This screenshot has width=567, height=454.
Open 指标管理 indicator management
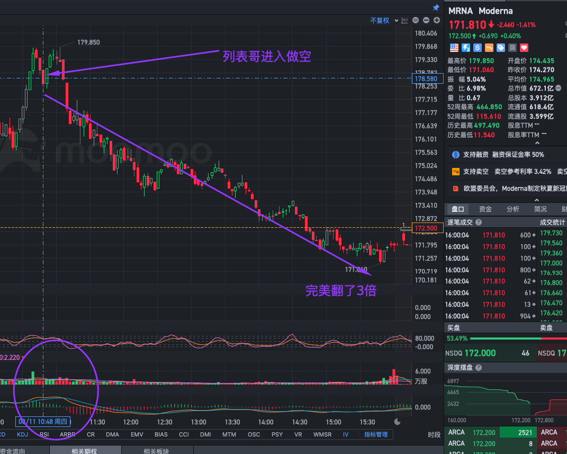(x=376, y=434)
